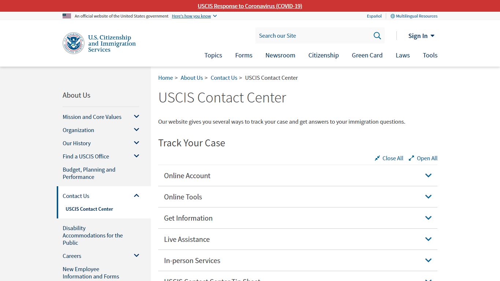500x281 pixels.
Task: Open the Forms menu
Action: coord(244,55)
